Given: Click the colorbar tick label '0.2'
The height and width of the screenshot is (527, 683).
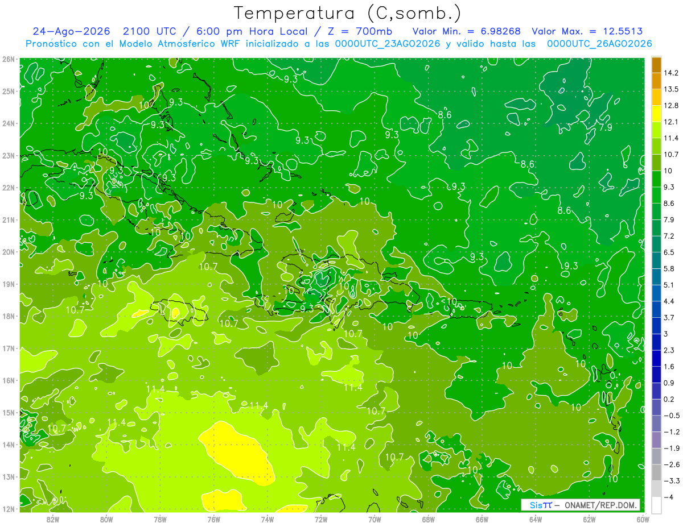Looking at the screenshot, I should coord(669,399).
